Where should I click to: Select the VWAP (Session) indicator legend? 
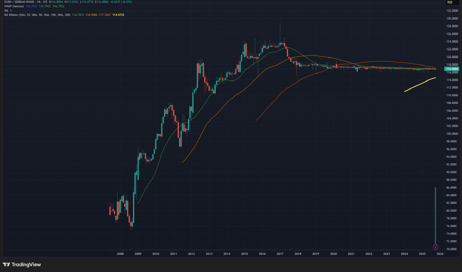click(14, 6)
